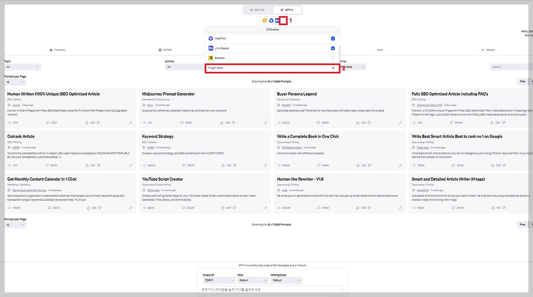
Task: Copy link of Outrank Article
Action: 131,165
